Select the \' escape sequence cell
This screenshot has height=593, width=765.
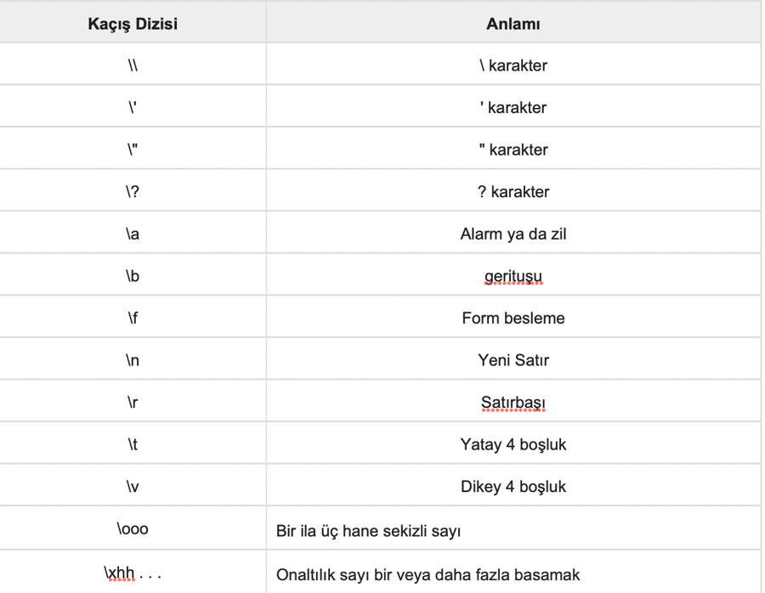coord(133,108)
